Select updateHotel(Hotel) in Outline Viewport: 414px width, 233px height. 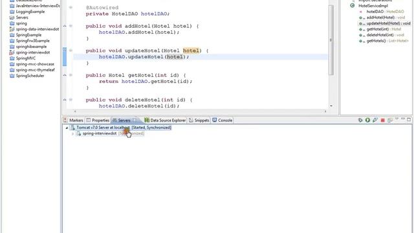click(x=388, y=23)
